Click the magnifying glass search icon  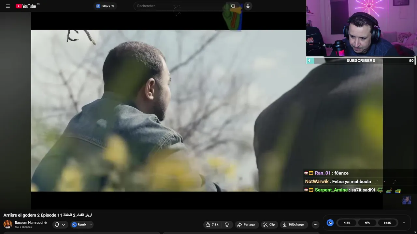233,6
